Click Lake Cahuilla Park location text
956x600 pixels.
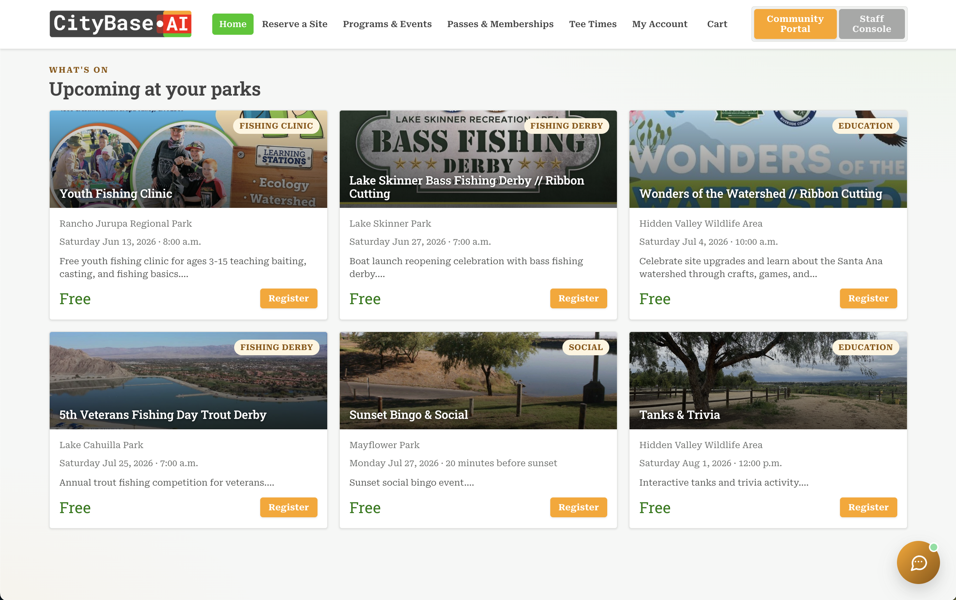[101, 445]
